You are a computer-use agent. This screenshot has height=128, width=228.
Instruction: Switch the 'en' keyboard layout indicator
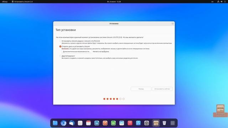pyautogui.click(x=212, y=1)
